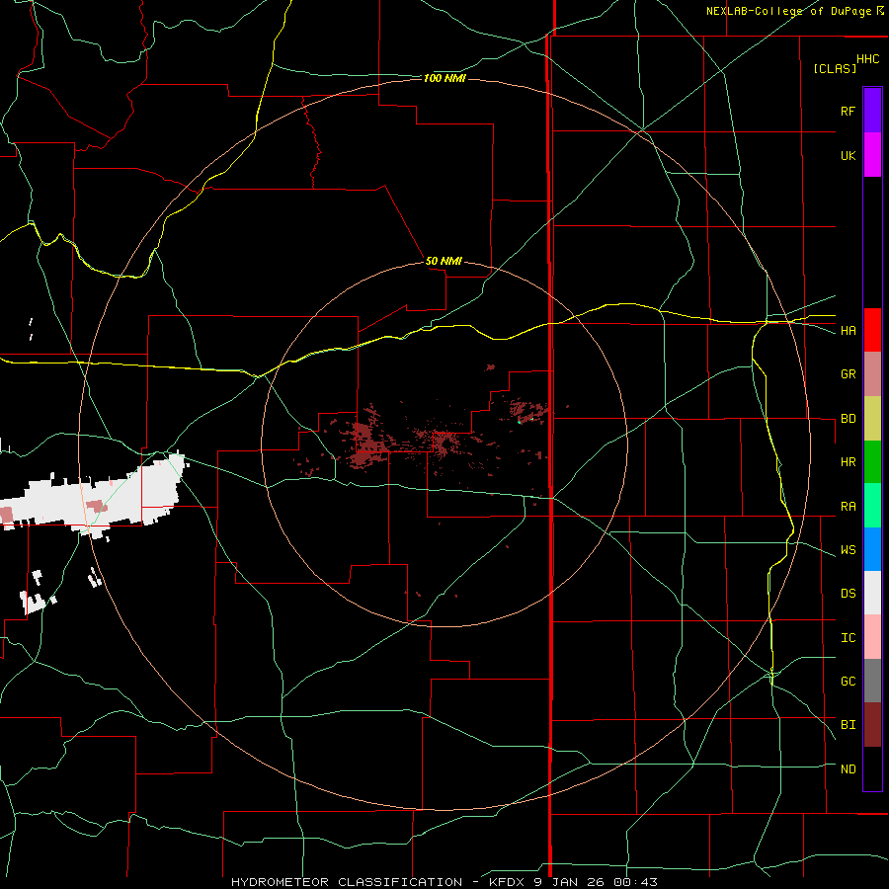Click the KFDX radar site identifier

509,882
